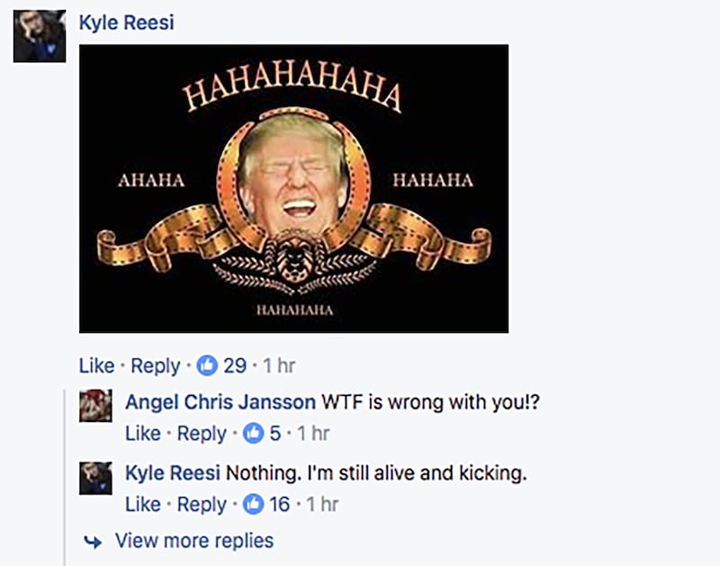Visit the Angel Chris Jansson profile name link
The width and height of the screenshot is (720, 566).
[220, 401]
